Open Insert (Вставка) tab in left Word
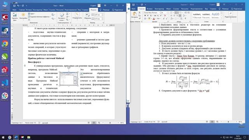Screen dimensions: 249x140 tap(29, 10)
